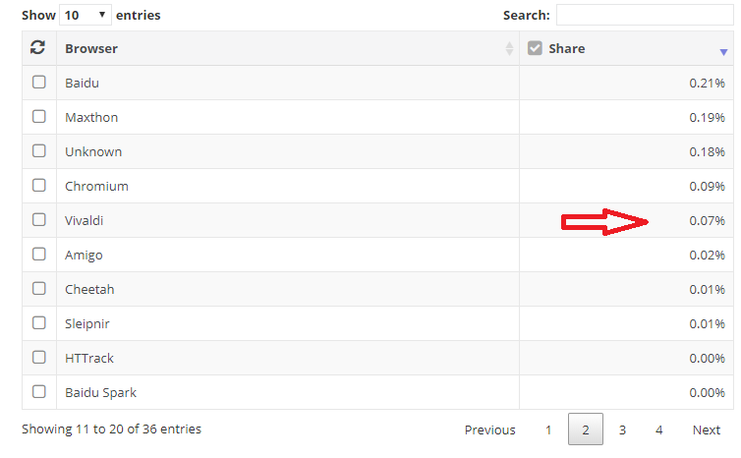
Task: Go to the Next page
Action: (706, 429)
